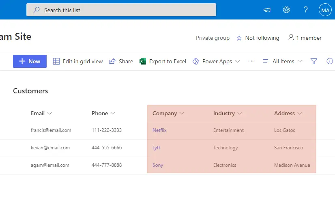335x209 pixels.
Task: Open the settings gear icon
Action: 286,10
